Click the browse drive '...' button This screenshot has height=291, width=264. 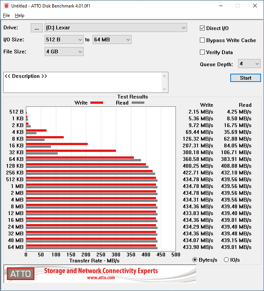(x=37, y=28)
